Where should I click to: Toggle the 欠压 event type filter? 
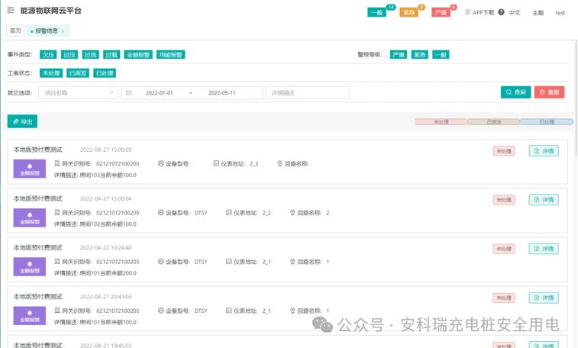tap(47, 55)
